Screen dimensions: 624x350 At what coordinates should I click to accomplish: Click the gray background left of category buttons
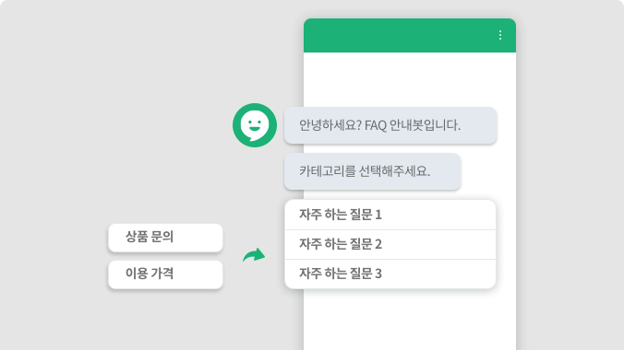[54, 256]
